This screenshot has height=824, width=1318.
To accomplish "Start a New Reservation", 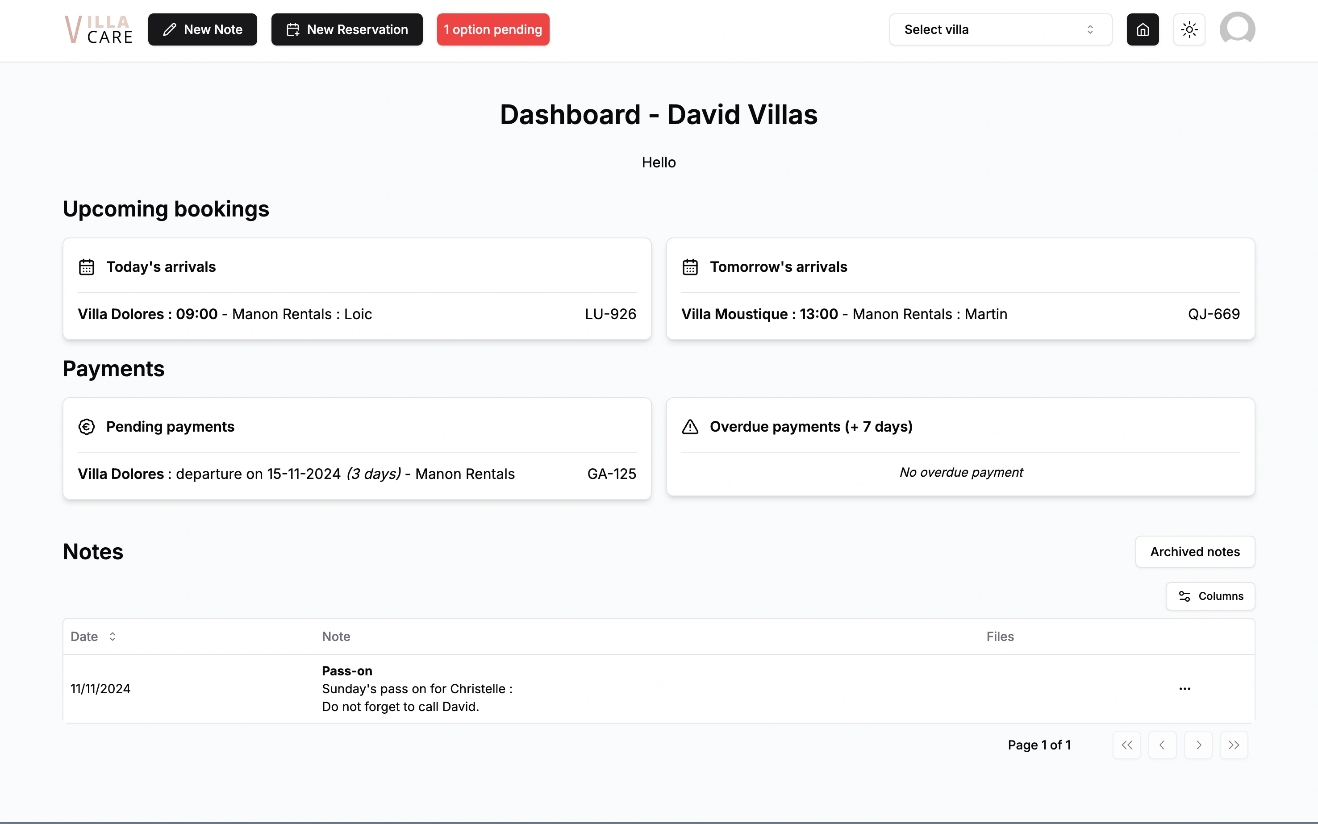I will 346,29.
